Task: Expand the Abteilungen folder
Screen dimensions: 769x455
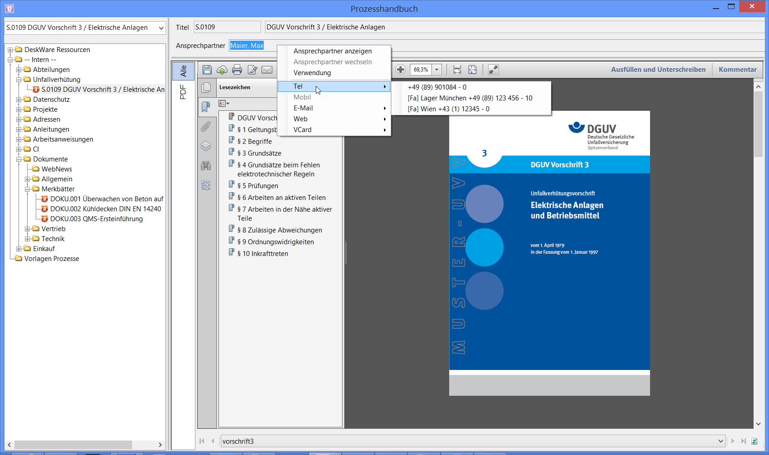Action: click(19, 70)
